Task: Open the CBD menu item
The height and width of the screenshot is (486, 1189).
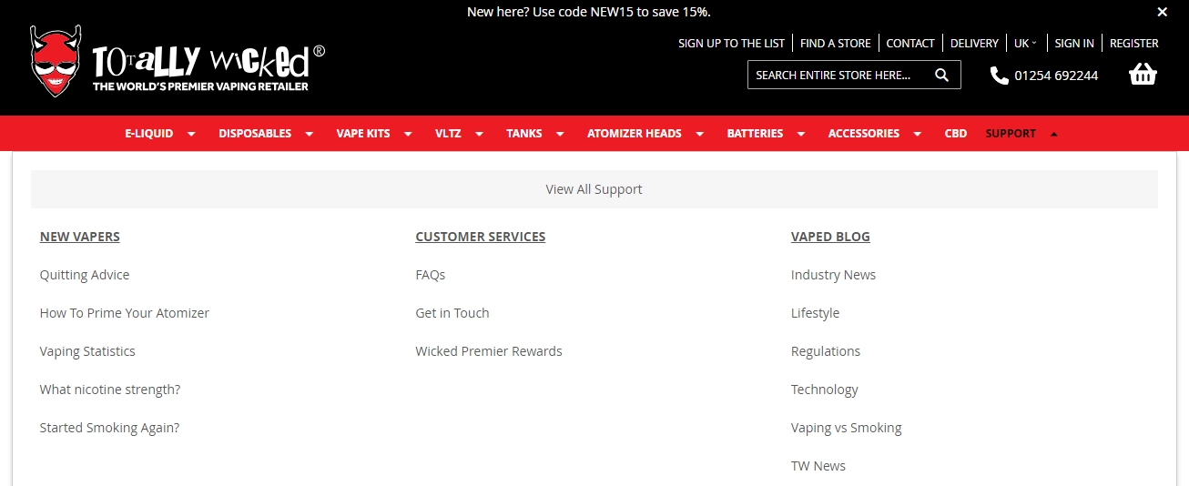Action: pos(956,133)
